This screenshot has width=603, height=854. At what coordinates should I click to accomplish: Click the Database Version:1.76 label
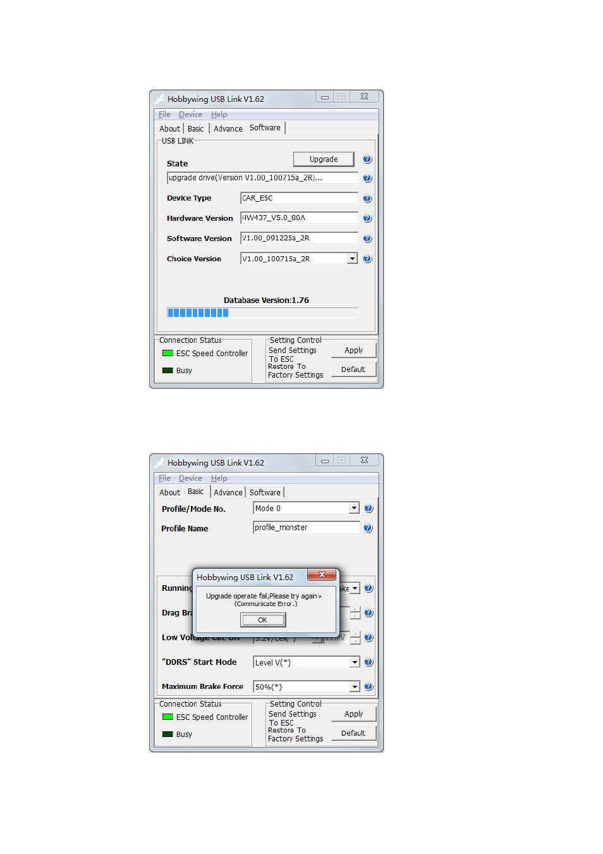[x=266, y=300]
